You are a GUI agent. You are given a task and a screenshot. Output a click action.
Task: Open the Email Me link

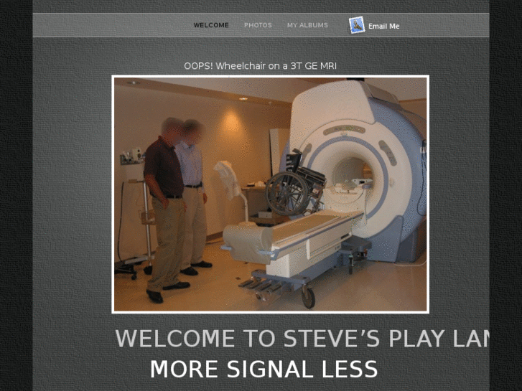pos(383,26)
